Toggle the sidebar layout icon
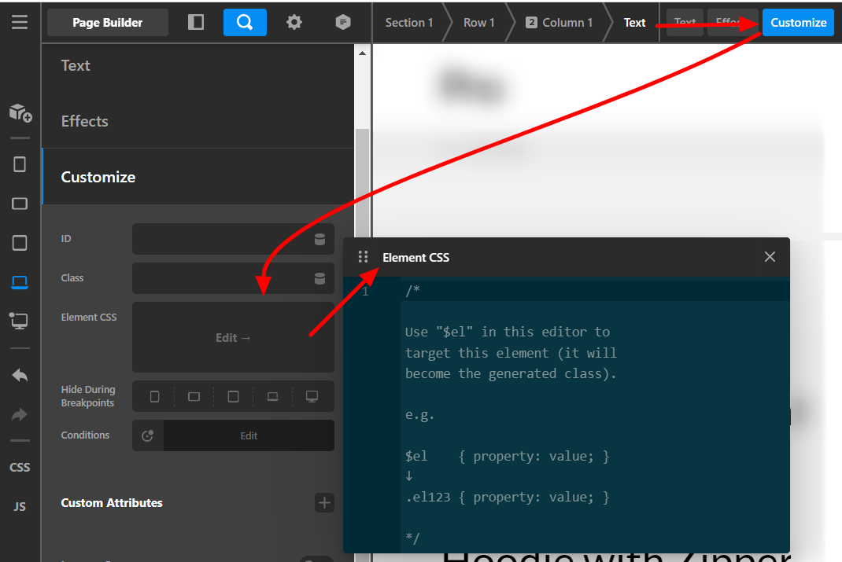Image resolution: width=842 pixels, height=562 pixels. click(196, 22)
